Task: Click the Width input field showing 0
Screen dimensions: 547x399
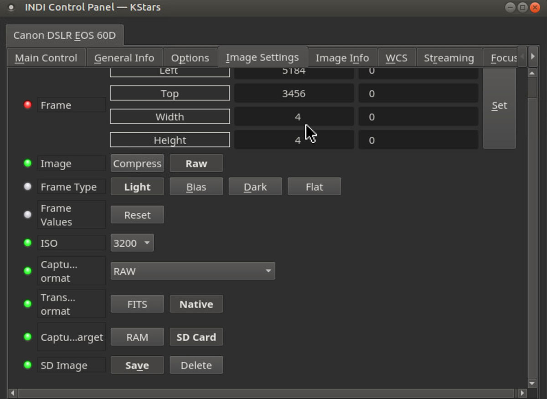Action: [x=418, y=117]
